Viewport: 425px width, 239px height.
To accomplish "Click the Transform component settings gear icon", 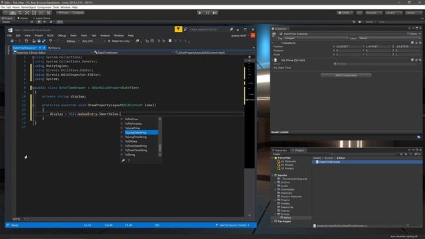I will [x=420, y=42].
